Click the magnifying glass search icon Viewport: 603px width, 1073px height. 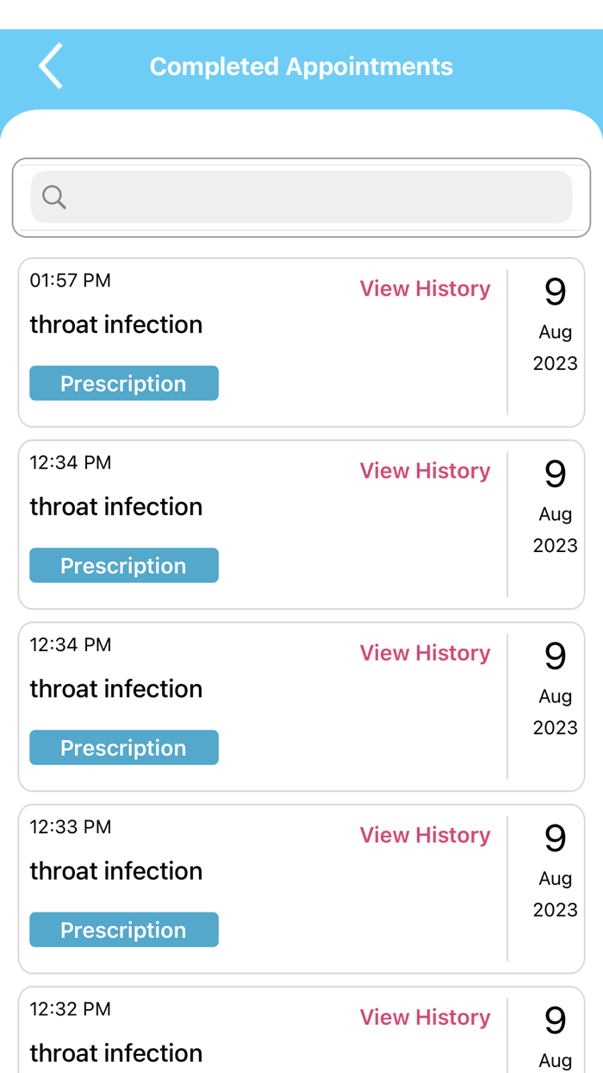click(x=54, y=198)
